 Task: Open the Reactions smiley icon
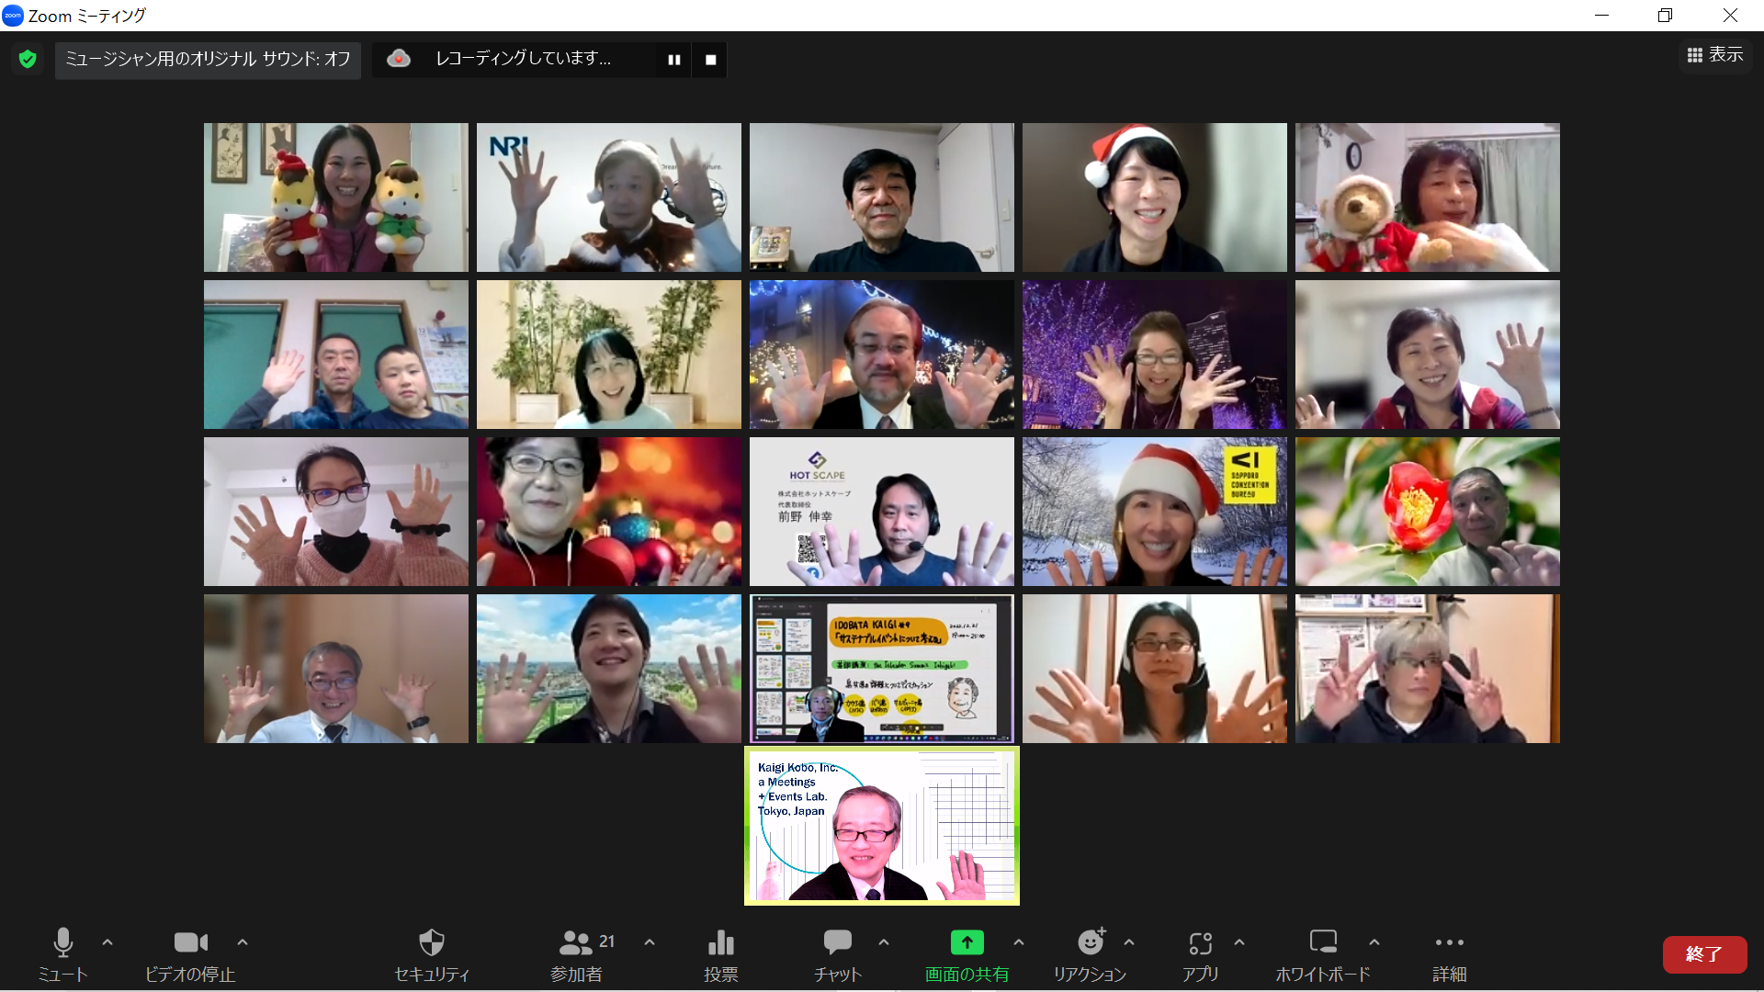pos(1090,943)
